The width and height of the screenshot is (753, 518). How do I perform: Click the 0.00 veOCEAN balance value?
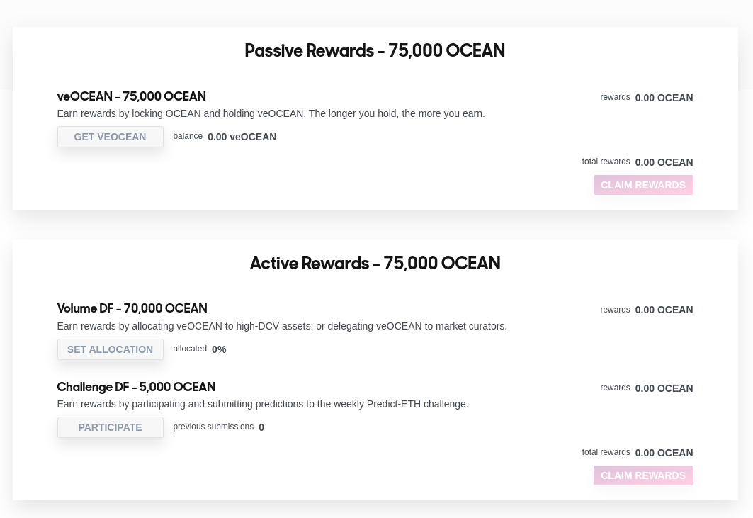242,137
